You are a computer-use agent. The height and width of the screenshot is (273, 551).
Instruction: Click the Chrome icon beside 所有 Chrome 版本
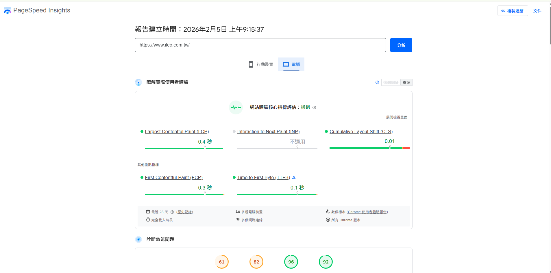(x=328, y=220)
